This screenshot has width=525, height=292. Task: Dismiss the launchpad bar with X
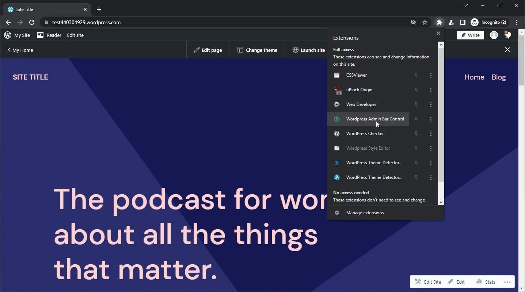click(x=507, y=50)
